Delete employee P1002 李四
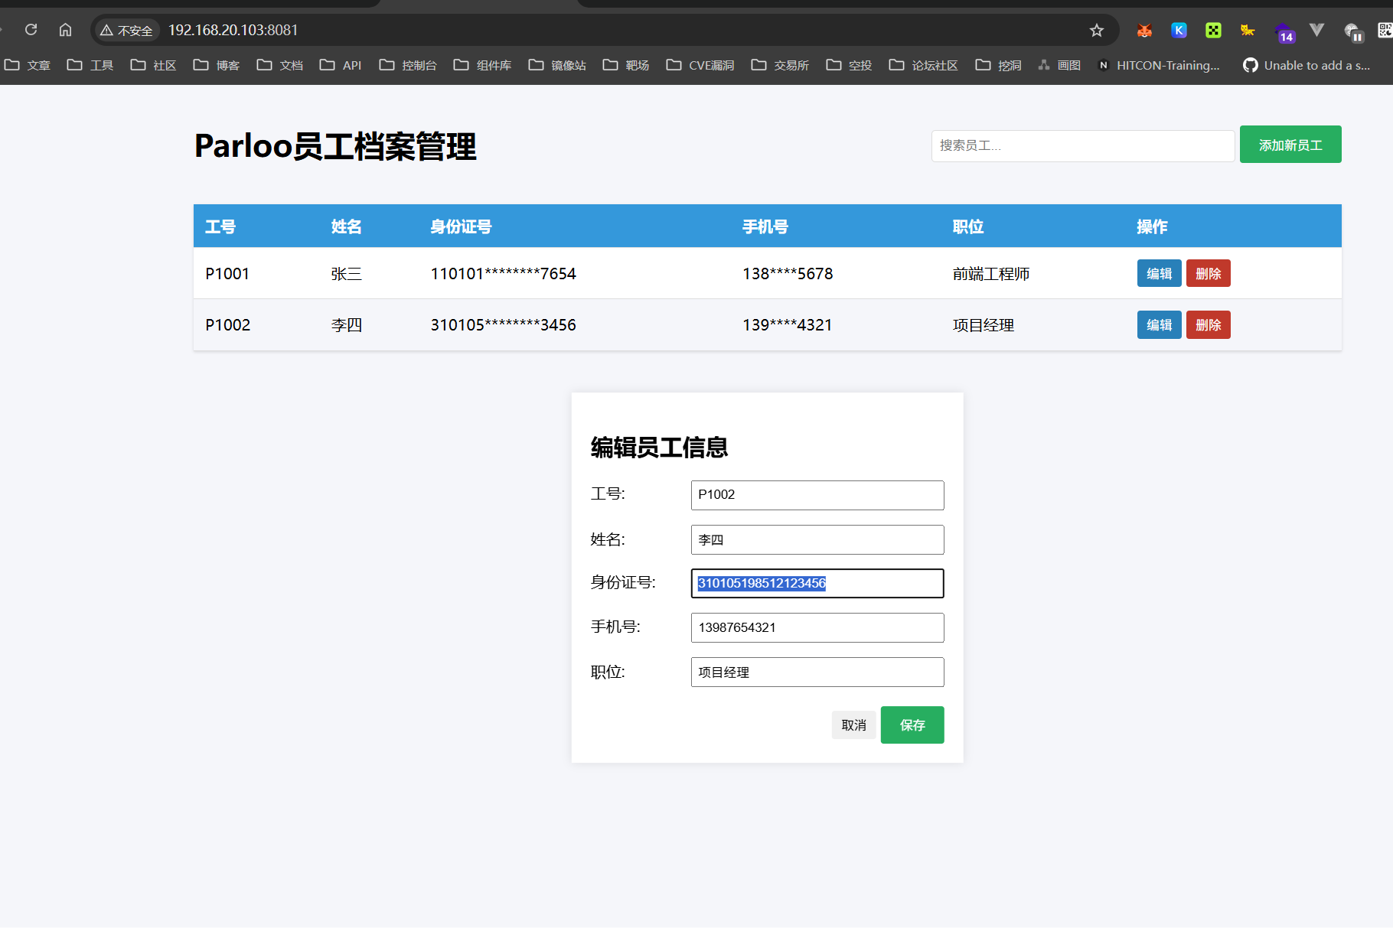 pyautogui.click(x=1208, y=324)
